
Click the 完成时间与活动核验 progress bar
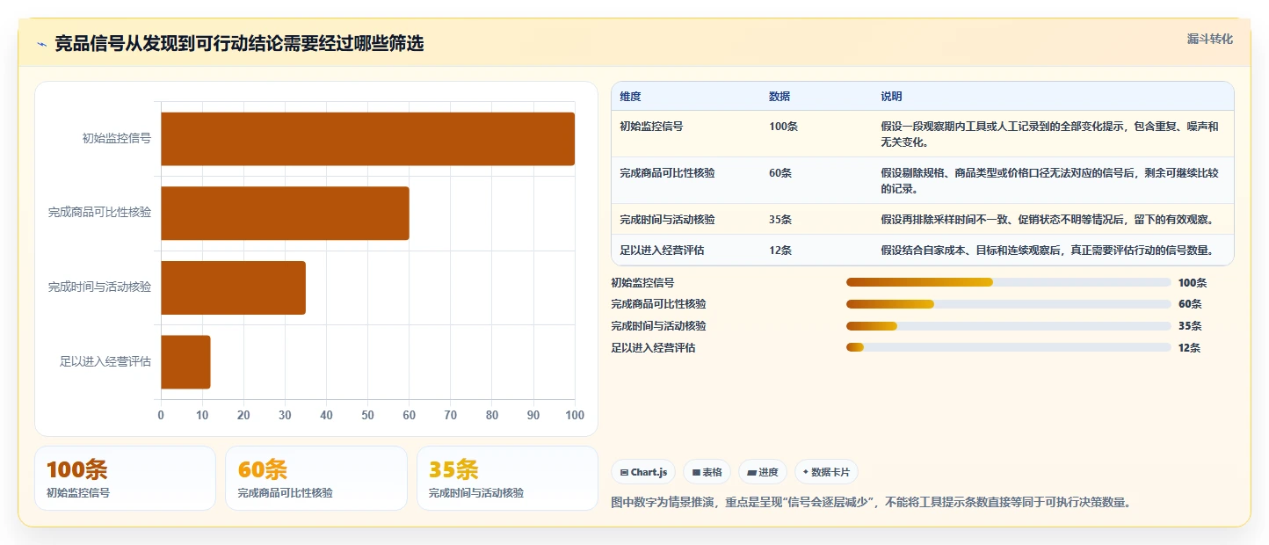coord(1008,326)
